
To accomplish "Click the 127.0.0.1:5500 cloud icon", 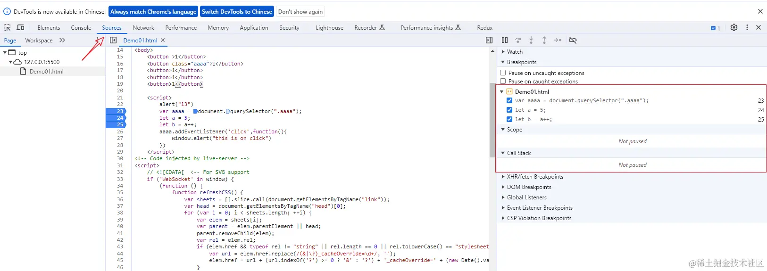I will click(17, 62).
